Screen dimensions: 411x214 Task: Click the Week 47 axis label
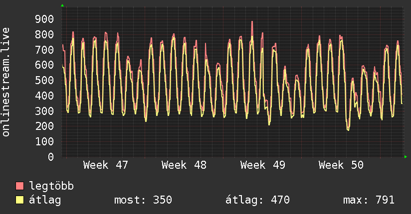pyautogui.click(x=106, y=165)
